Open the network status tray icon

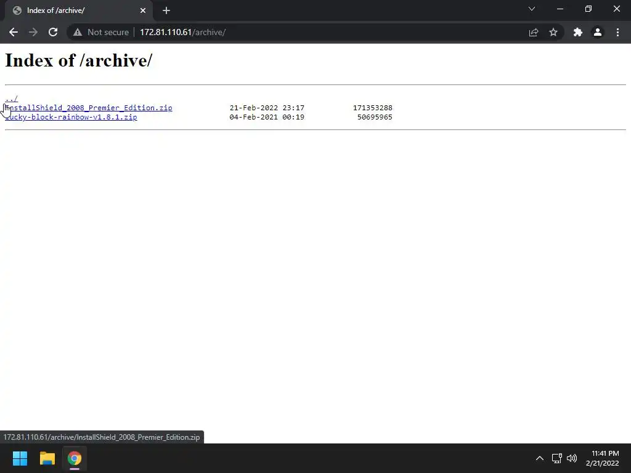coord(557,458)
